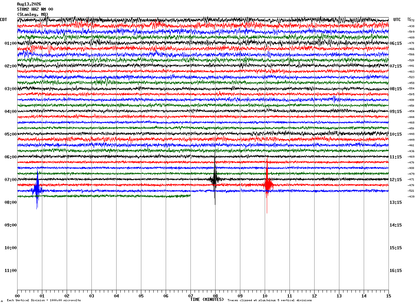Select the 09:00 CDT time label
The width and height of the screenshot is (416, 305).
pyautogui.click(x=11, y=225)
